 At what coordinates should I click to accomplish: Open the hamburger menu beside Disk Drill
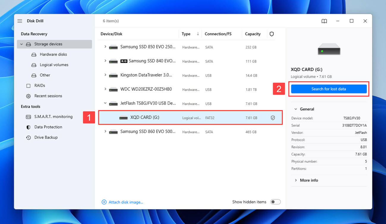coord(20,21)
